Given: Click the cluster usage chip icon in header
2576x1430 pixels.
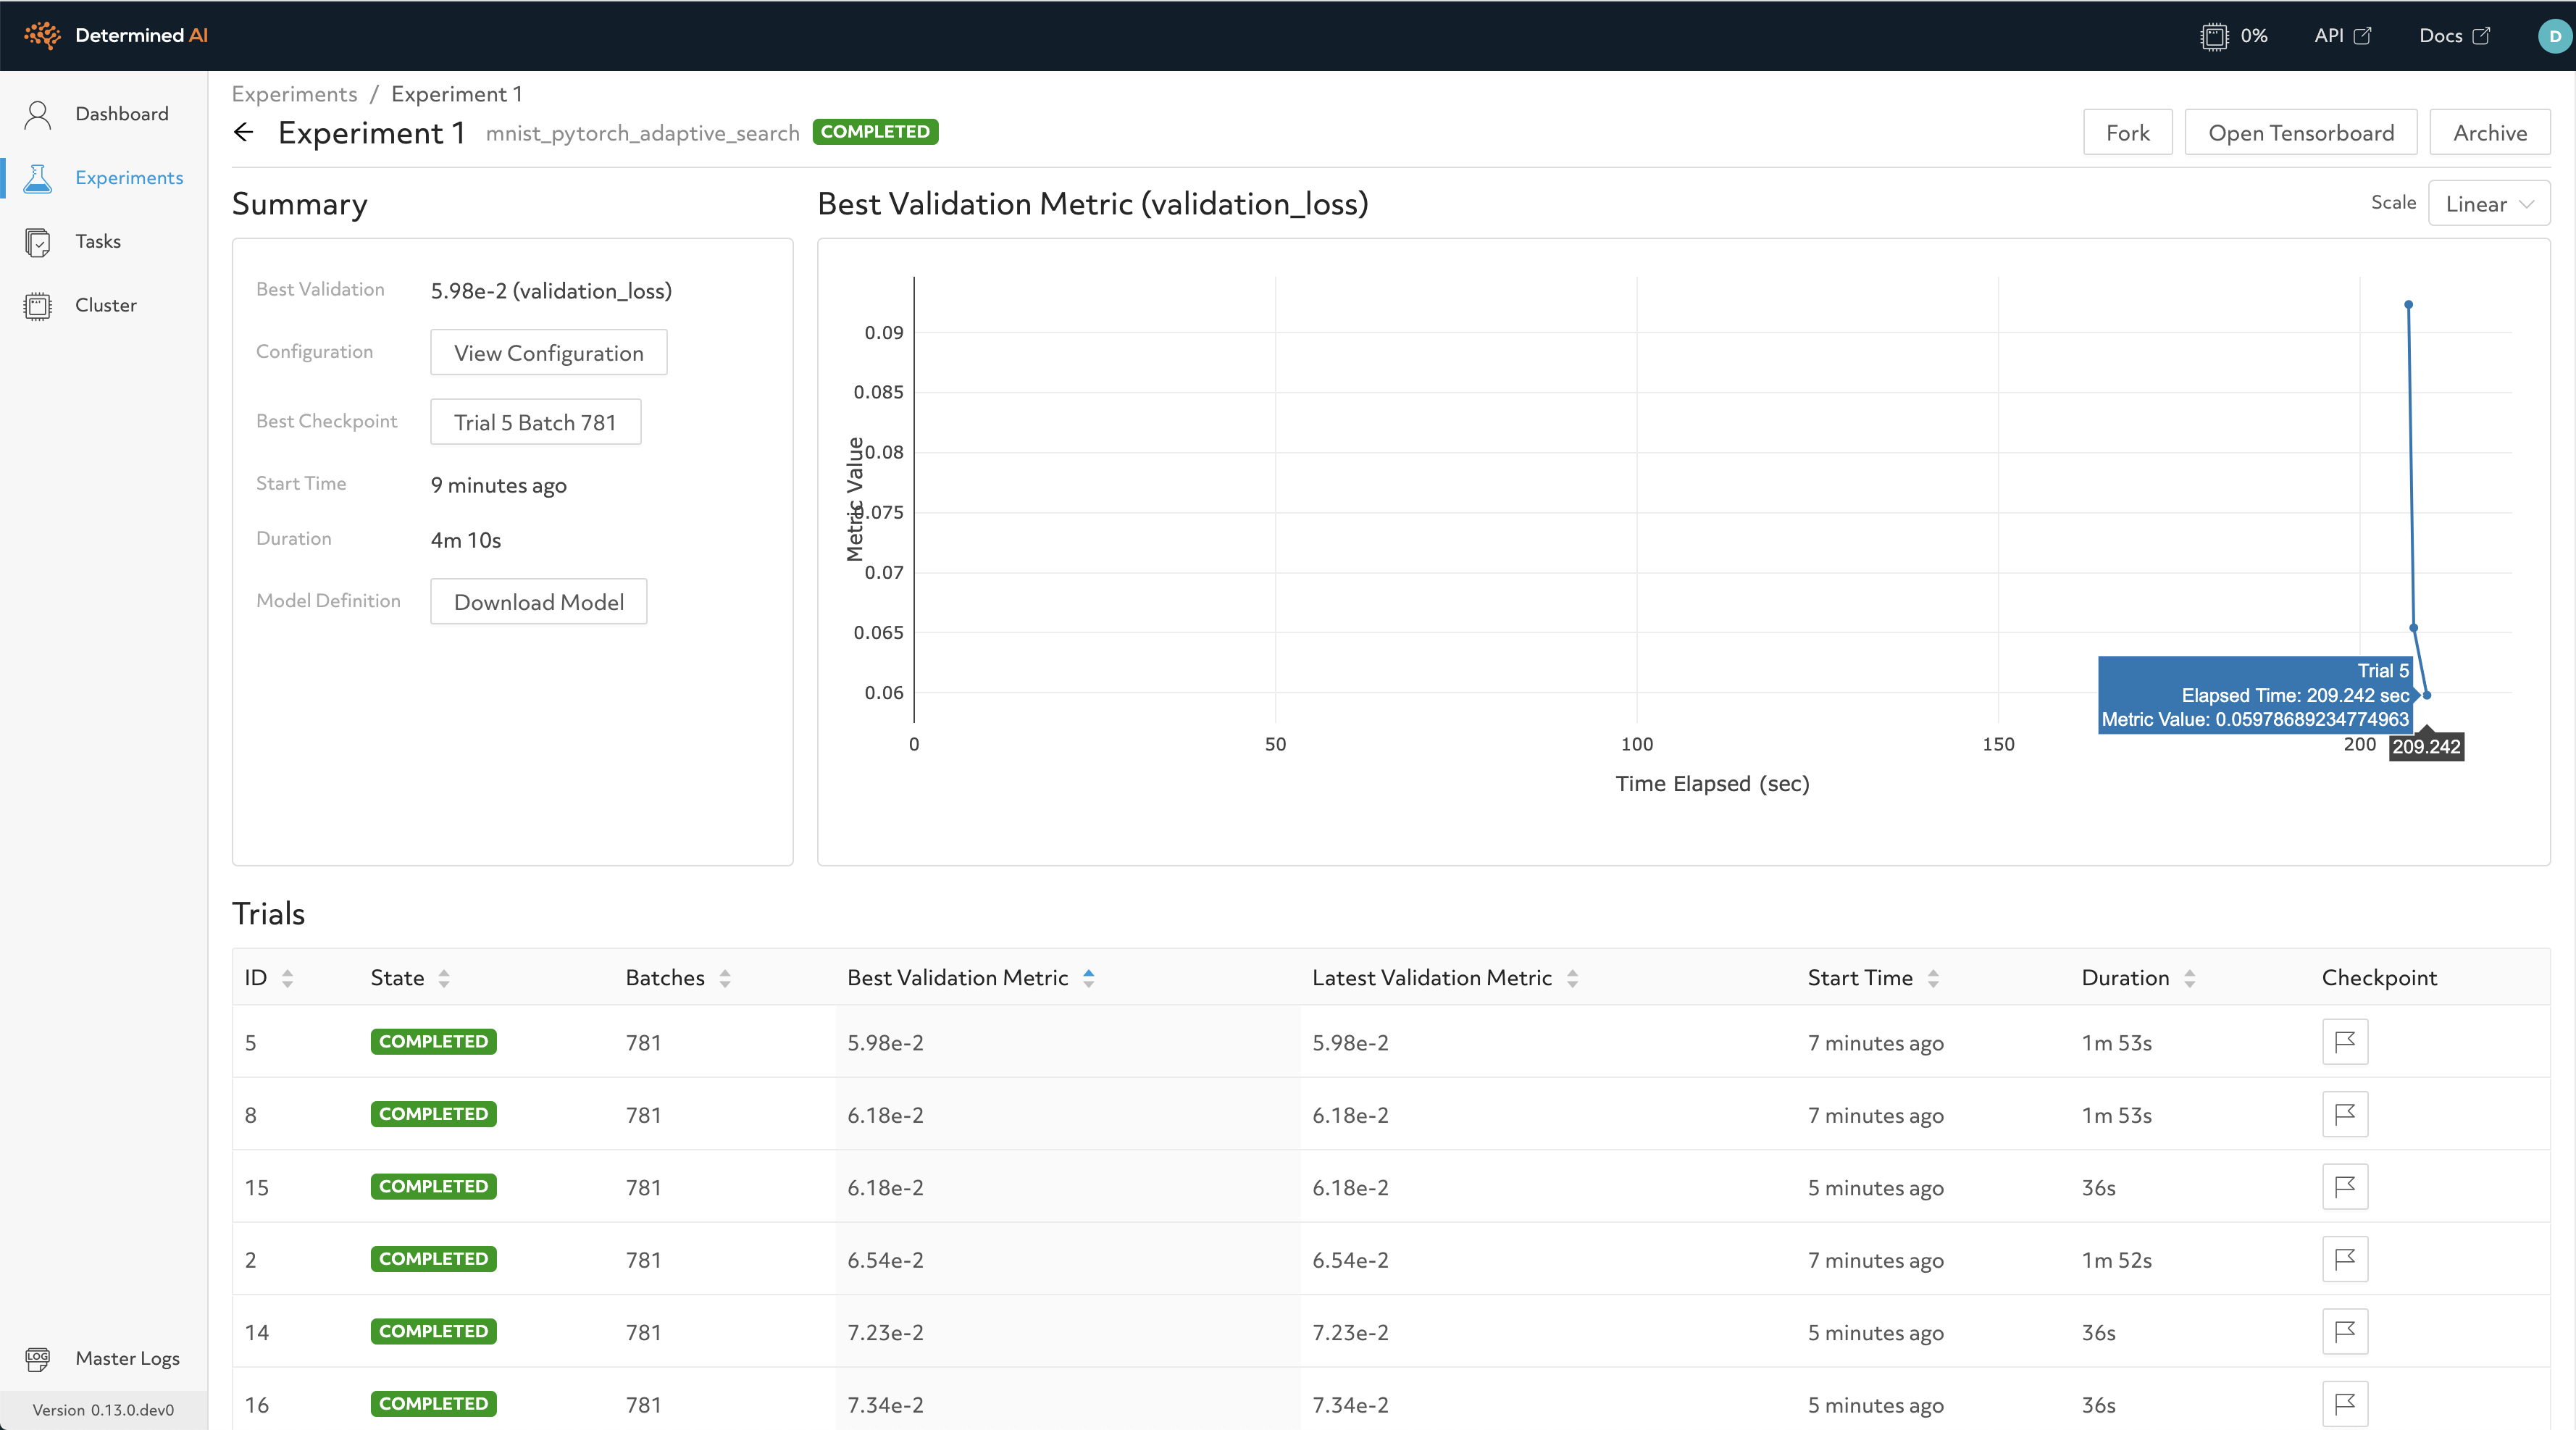Looking at the screenshot, I should click(2214, 36).
